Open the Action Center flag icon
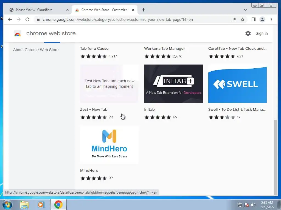 [x=247, y=205]
